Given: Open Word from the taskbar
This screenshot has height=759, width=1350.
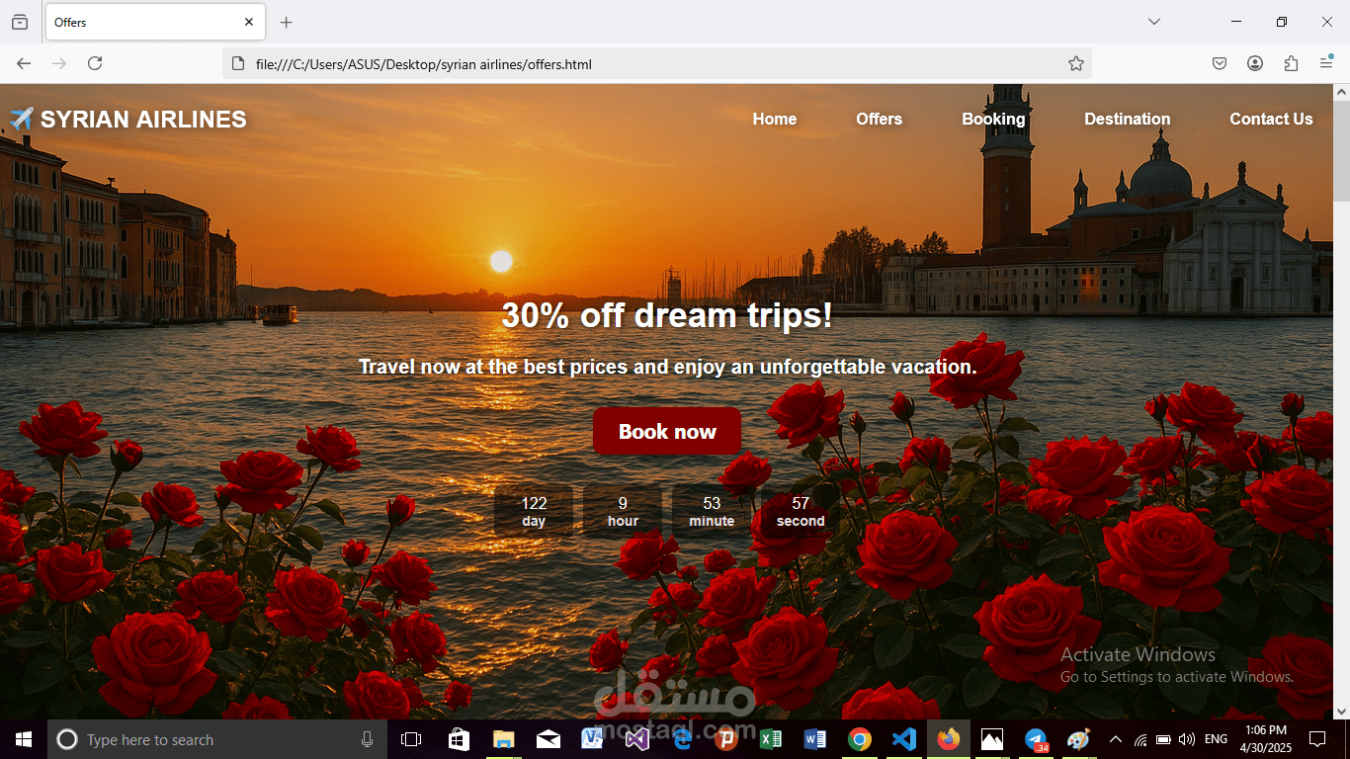Looking at the screenshot, I should point(815,739).
